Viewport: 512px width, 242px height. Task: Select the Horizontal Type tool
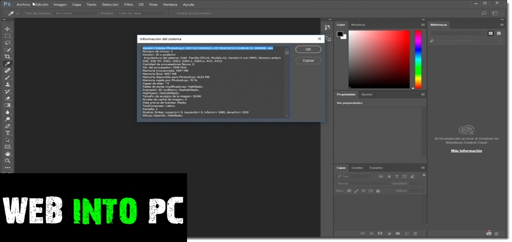[x=8, y=133]
